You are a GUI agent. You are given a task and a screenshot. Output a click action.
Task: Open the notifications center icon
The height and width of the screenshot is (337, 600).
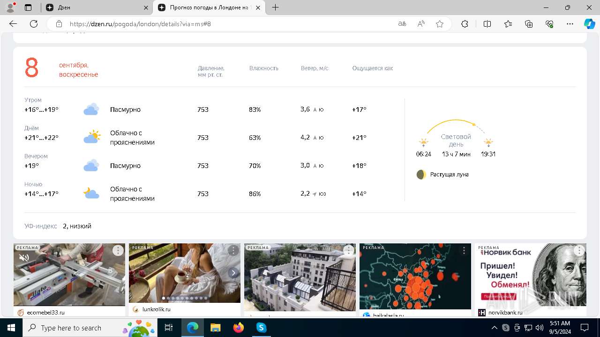point(584,328)
